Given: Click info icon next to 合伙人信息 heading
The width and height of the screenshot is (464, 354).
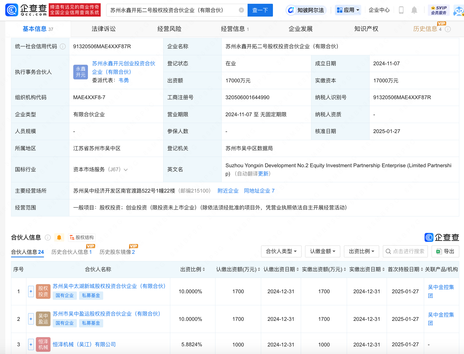Looking at the screenshot, I should [48, 238].
